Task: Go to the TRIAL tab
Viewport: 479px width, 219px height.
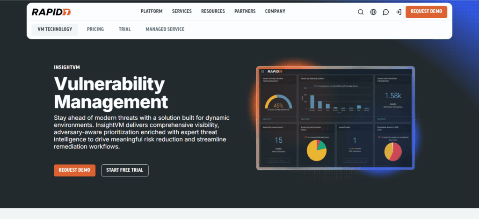Action: tap(124, 29)
